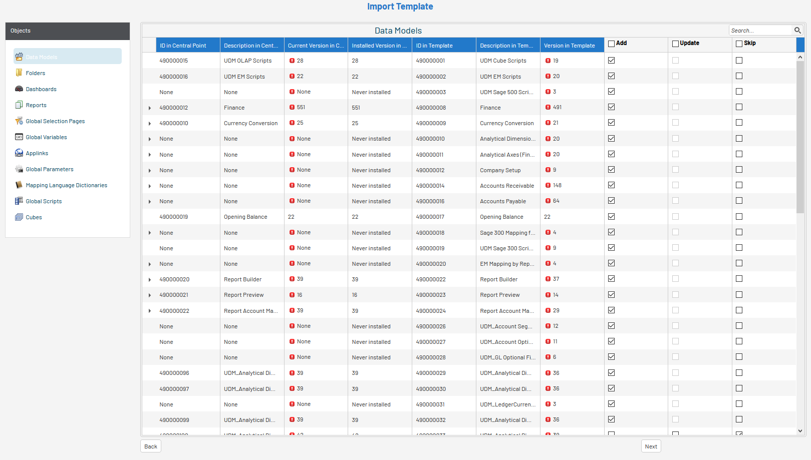Click the search magnifier icon
The height and width of the screenshot is (460, 811).
point(797,31)
